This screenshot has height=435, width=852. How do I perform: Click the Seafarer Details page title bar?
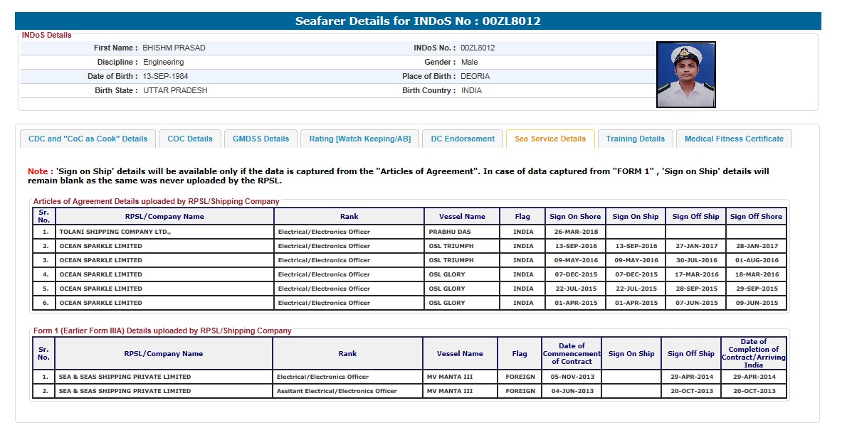click(x=418, y=21)
